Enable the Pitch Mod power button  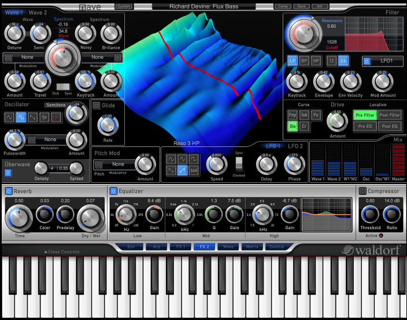98,164
